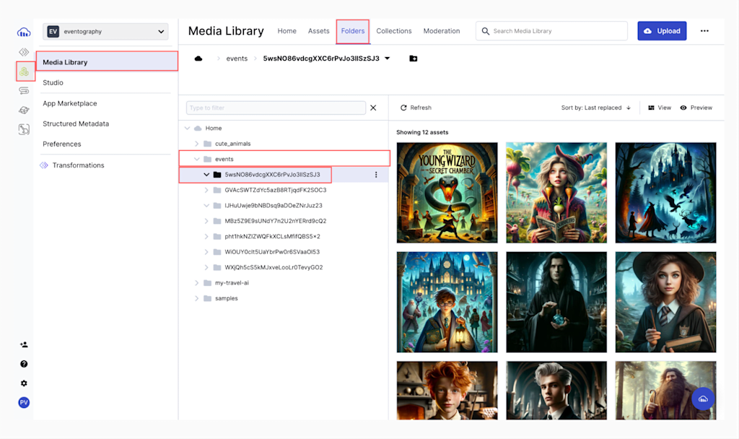Open the fourth sidebar product icon below Media Library
The height and width of the screenshot is (439, 739).
pyautogui.click(x=24, y=90)
